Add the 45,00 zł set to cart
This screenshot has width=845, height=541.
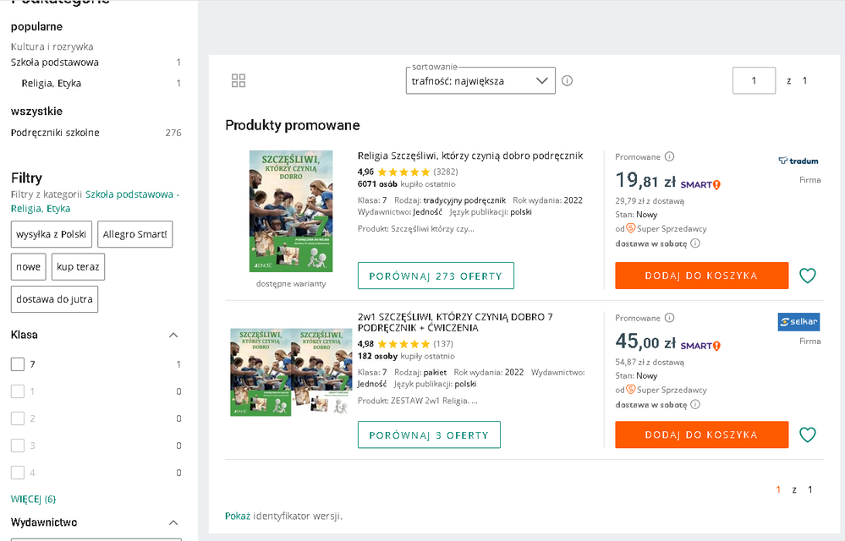(701, 434)
